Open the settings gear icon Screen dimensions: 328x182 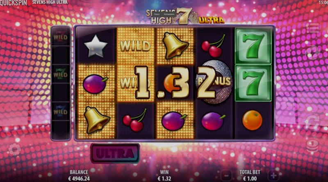coord(15,149)
